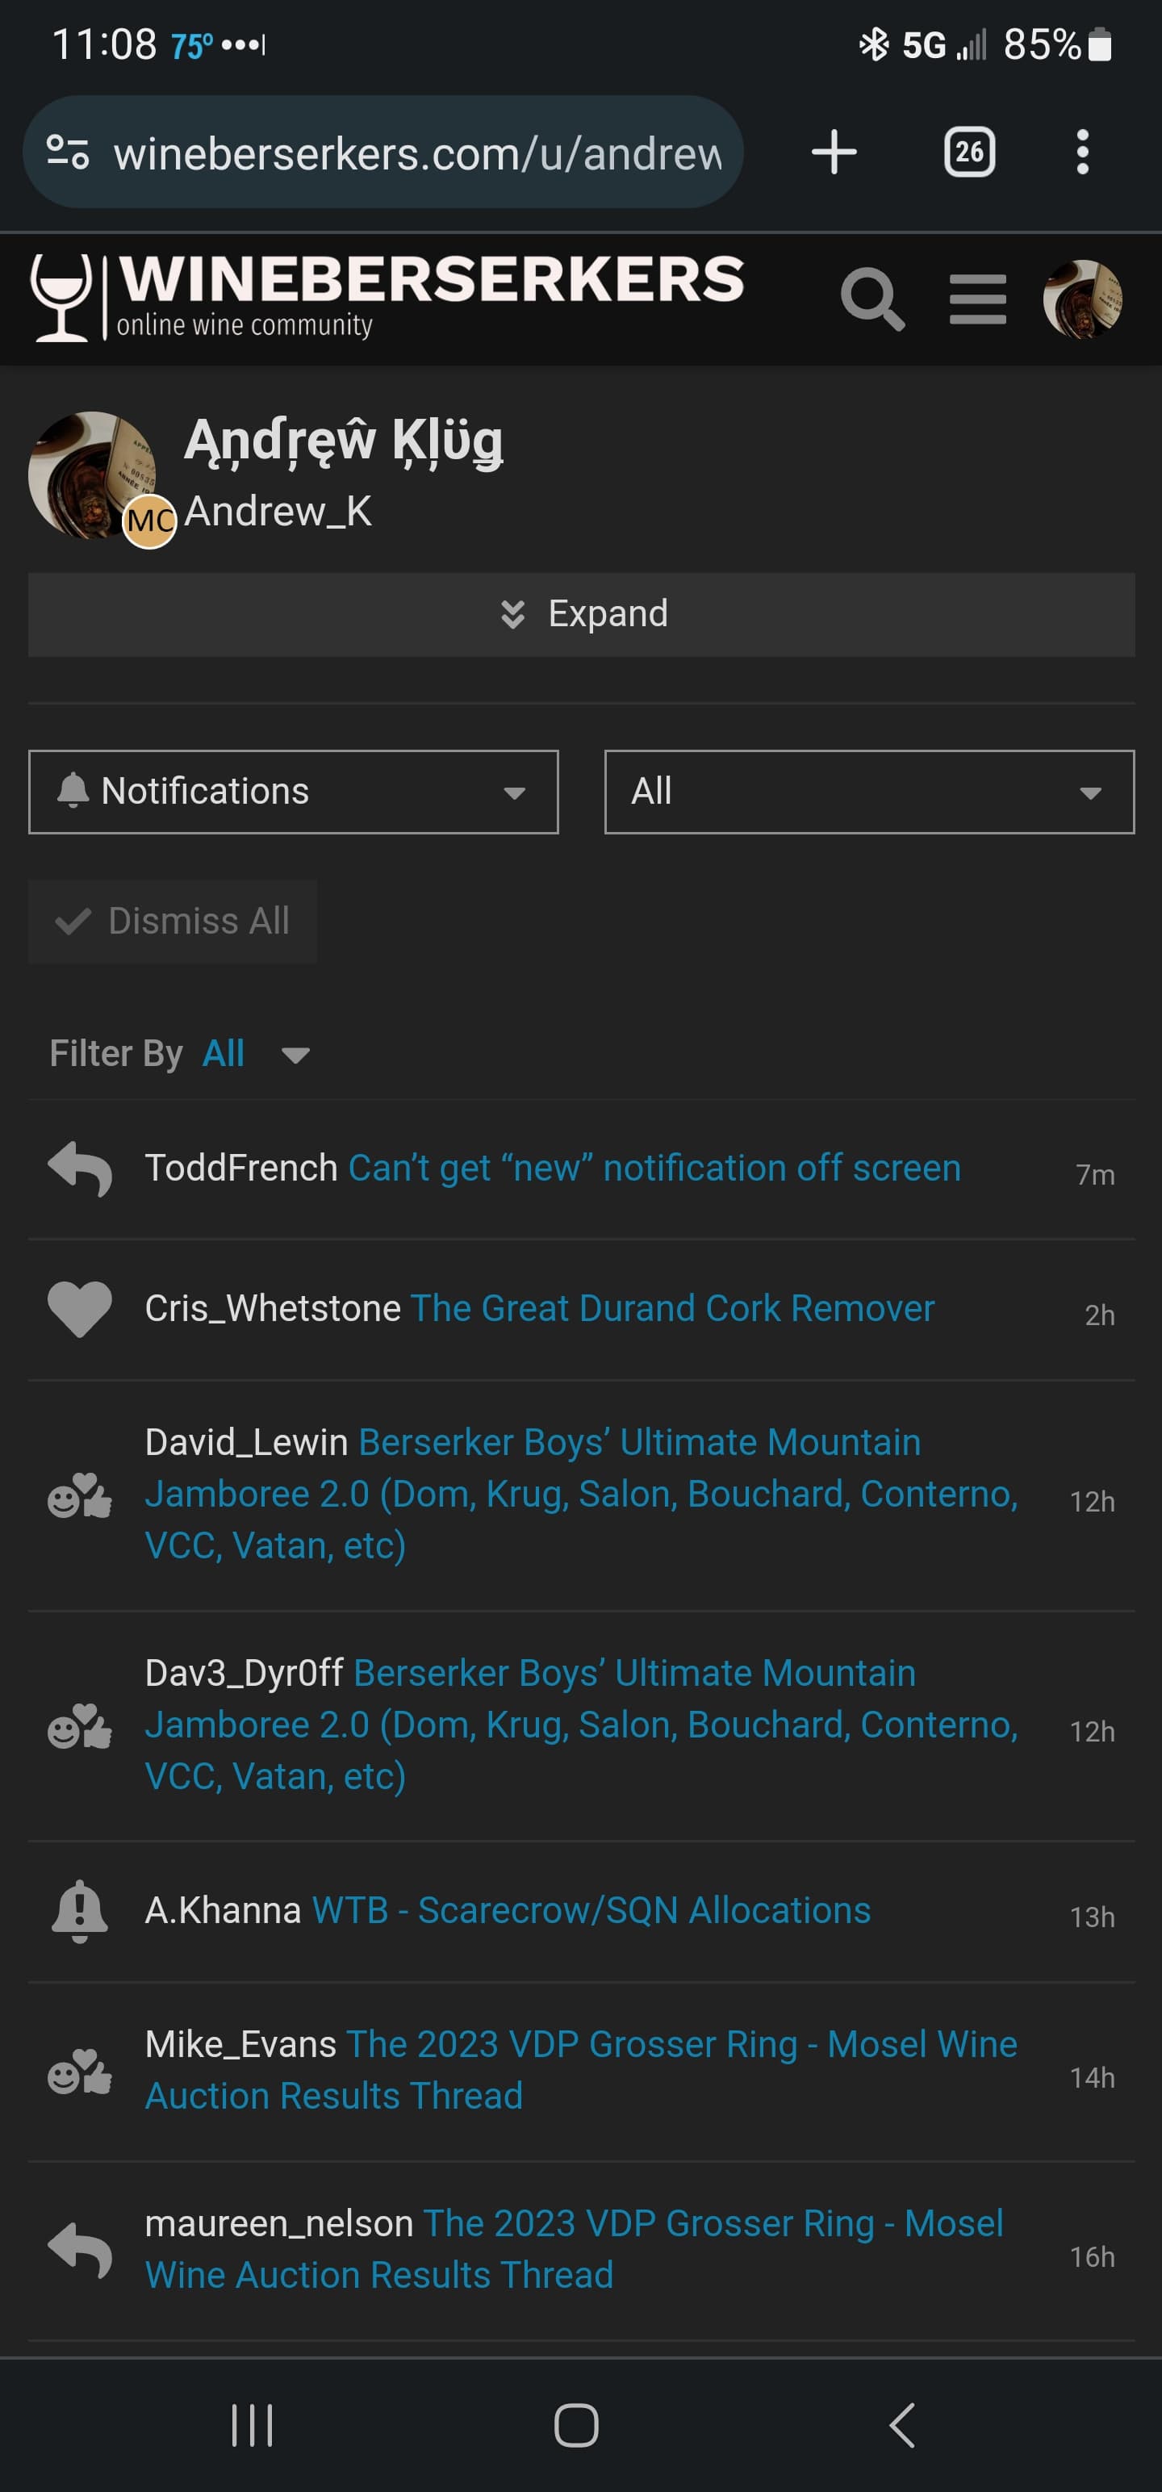1162x2492 pixels.
Task: Tap the browser address bar URL
Action: [x=416, y=153]
